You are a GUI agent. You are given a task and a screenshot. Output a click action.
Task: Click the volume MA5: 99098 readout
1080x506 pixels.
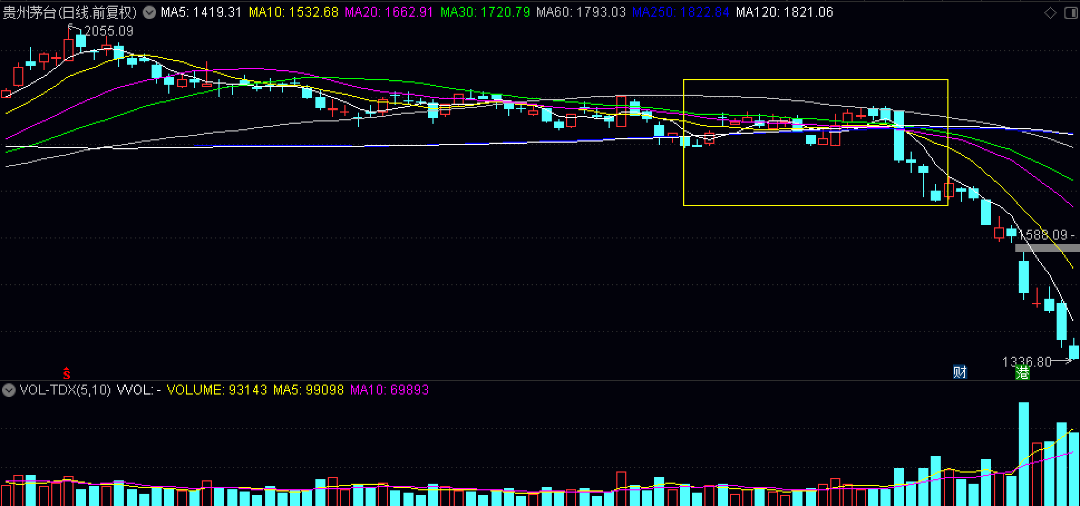308,390
